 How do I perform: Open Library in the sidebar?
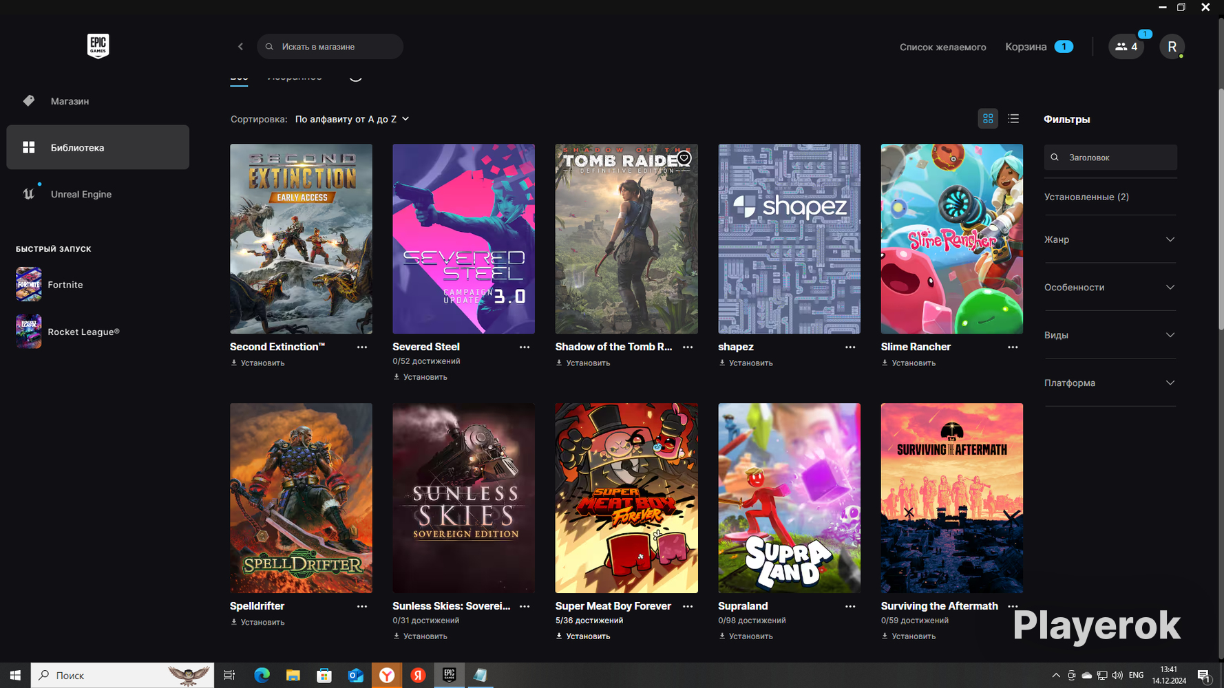coord(98,147)
